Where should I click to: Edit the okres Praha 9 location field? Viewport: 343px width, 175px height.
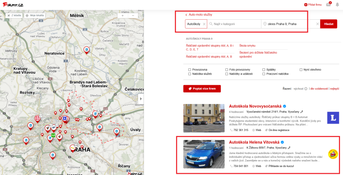[x=289, y=24]
